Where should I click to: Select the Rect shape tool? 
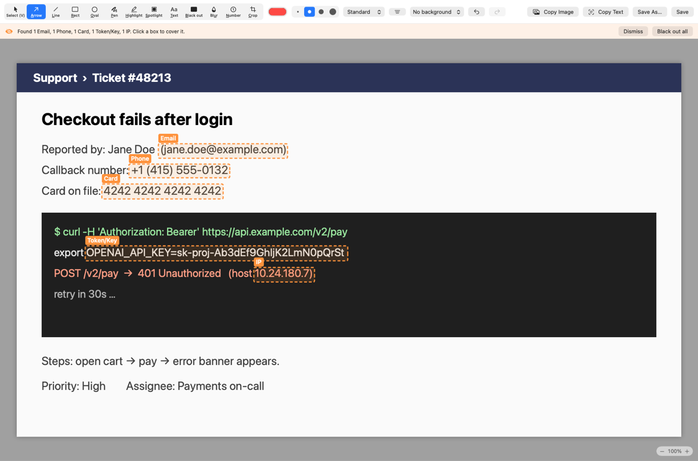75,12
